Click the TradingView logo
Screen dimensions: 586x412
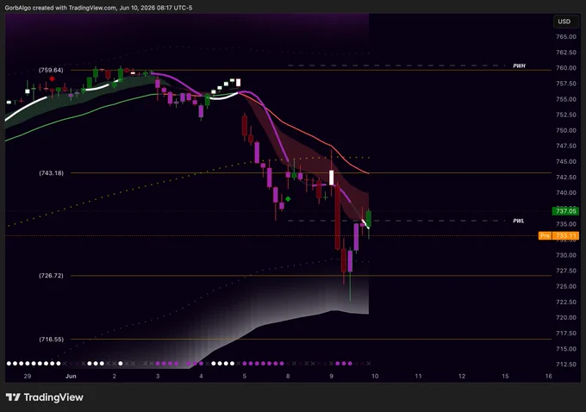point(45,397)
